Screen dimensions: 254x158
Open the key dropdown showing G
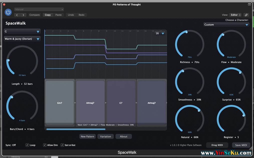coord(22,31)
